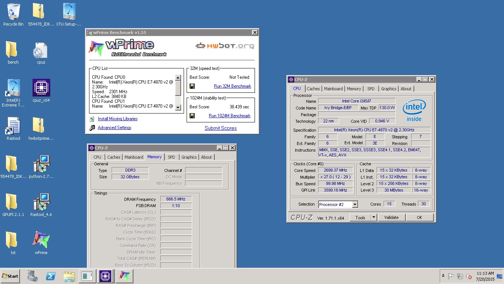Click the Code Name value Ivy Bridge-E/EP
Image resolution: width=504 pixels, height=284 pixels.
[x=338, y=108]
